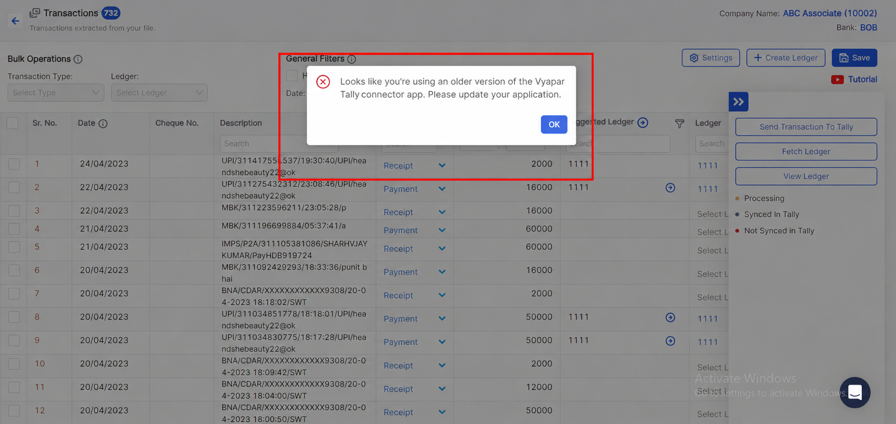
Task: Open the YouTube Tutorial link
Action: point(854,79)
